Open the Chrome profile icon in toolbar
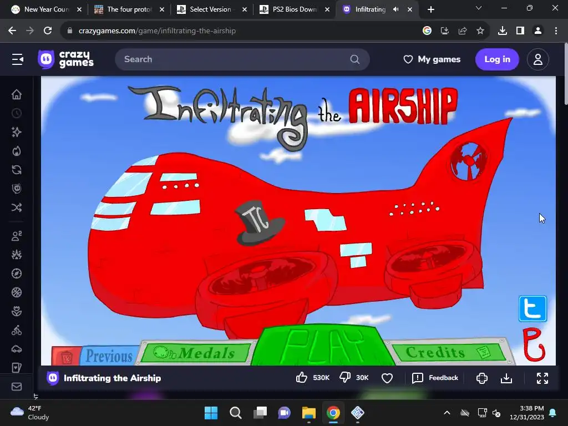This screenshot has height=426, width=568. pos(538,31)
